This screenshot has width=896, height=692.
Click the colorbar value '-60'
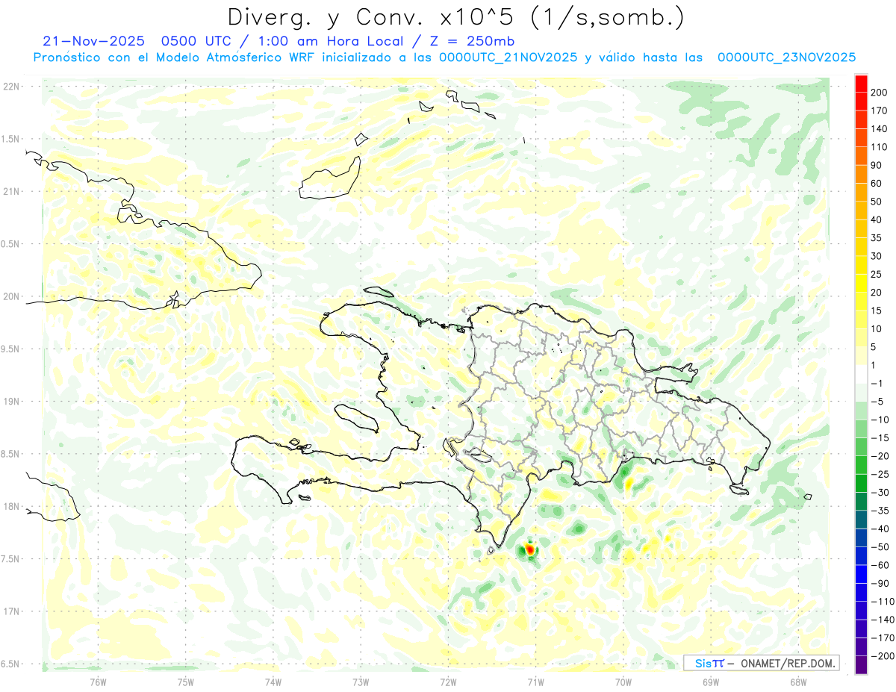point(880,565)
